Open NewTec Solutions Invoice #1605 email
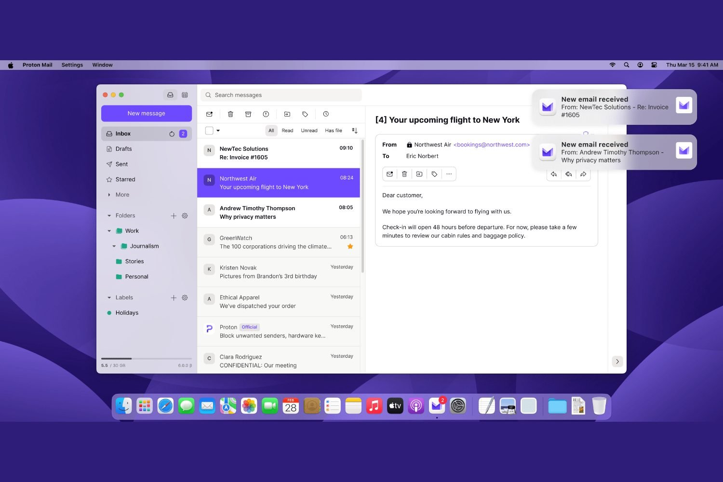The width and height of the screenshot is (723, 482). [x=279, y=153]
